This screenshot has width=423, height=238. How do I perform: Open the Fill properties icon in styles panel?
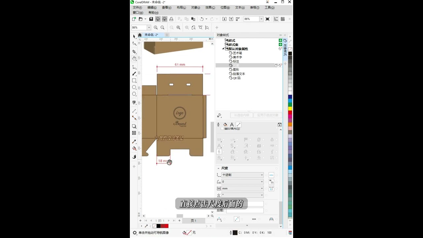225,125
